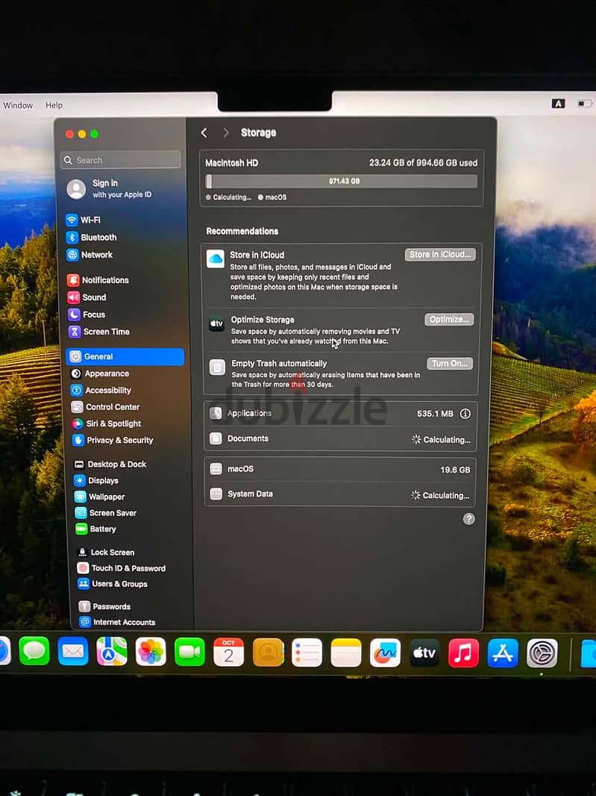Click battery status in menu bar
Screen dimensions: 596x796
point(585,104)
